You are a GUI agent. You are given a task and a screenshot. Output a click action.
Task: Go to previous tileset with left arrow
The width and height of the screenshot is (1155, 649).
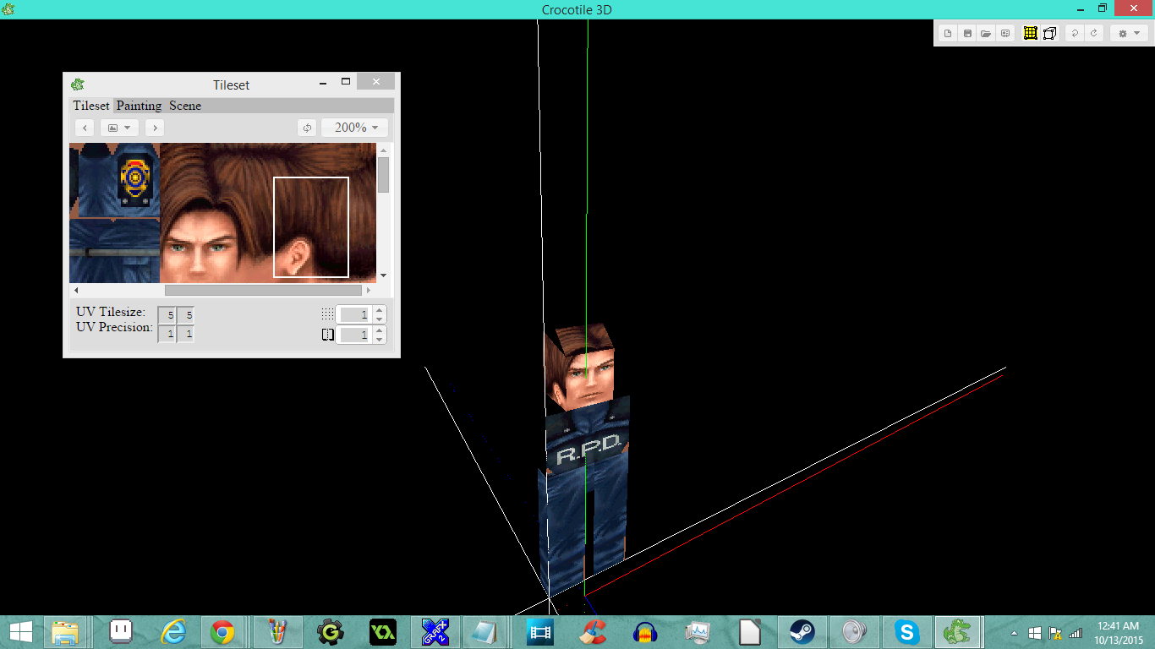tap(85, 128)
